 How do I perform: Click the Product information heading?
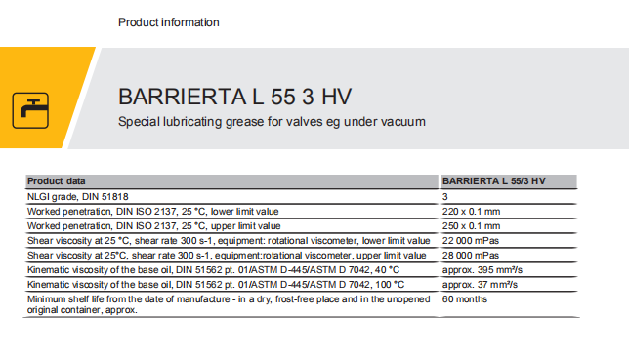[168, 22]
